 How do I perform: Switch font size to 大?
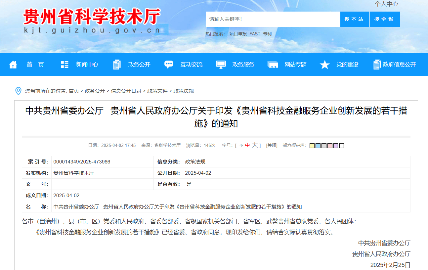(254, 146)
